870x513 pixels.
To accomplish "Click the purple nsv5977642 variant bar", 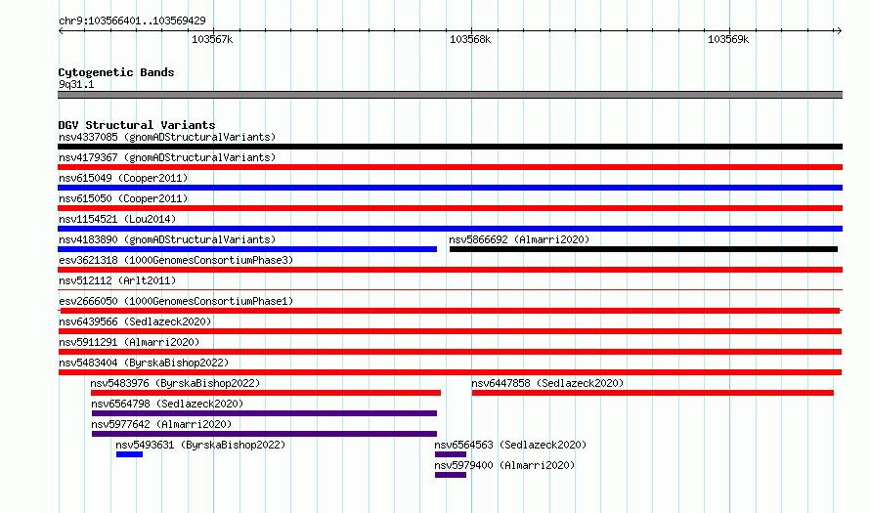I will click(264, 434).
